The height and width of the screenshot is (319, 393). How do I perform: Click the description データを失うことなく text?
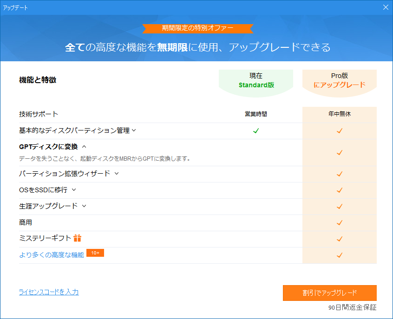coord(105,158)
